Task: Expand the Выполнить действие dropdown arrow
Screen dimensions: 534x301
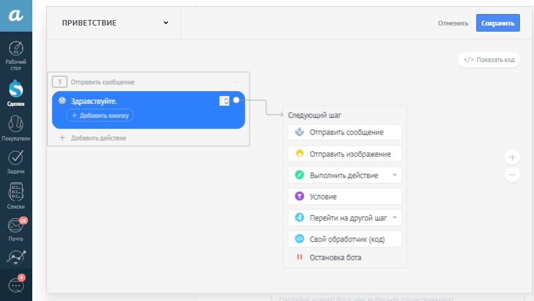Action: [395, 176]
